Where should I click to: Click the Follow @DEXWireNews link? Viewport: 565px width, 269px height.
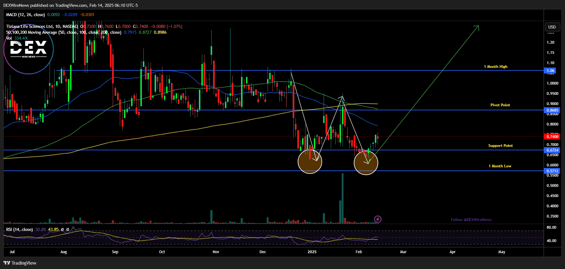click(x=471, y=219)
